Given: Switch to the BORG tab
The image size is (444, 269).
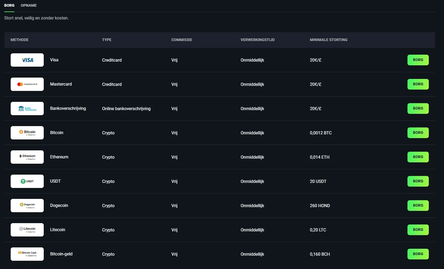Looking at the screenshot, I should [9, 5].
